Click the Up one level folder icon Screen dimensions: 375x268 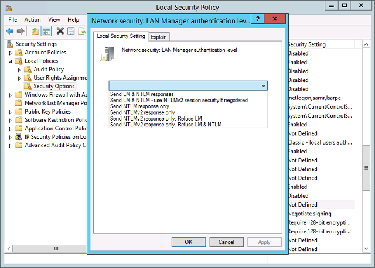(35, 30)
